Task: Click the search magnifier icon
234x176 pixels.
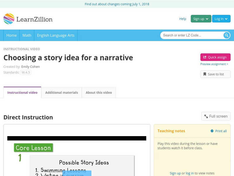Action: (x=227, y=35)
